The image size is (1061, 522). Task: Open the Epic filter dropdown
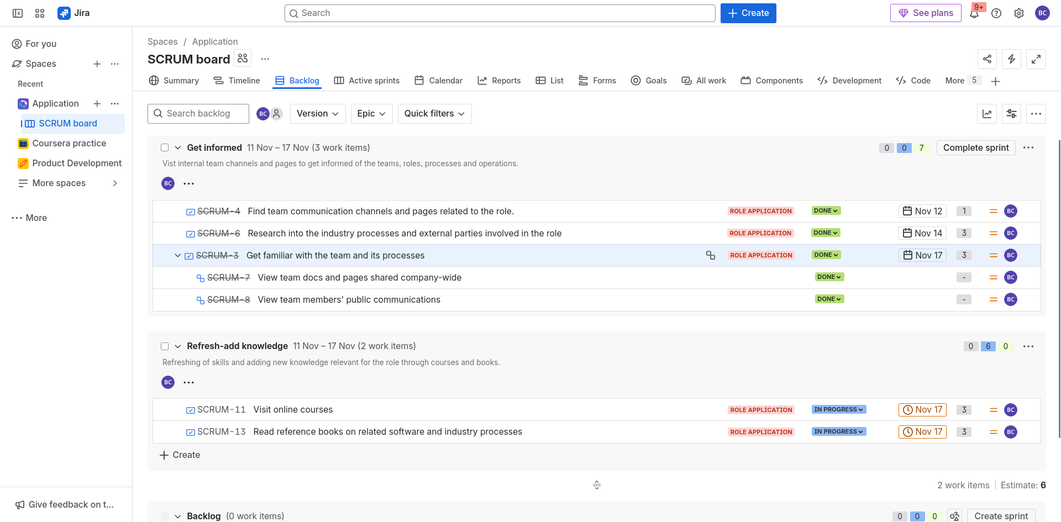pos(371,114)
